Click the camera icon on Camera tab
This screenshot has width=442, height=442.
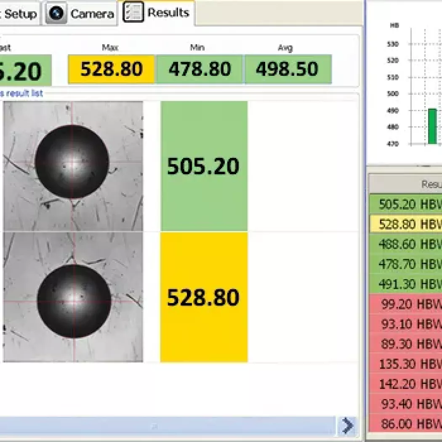click(x=56, y=14)
